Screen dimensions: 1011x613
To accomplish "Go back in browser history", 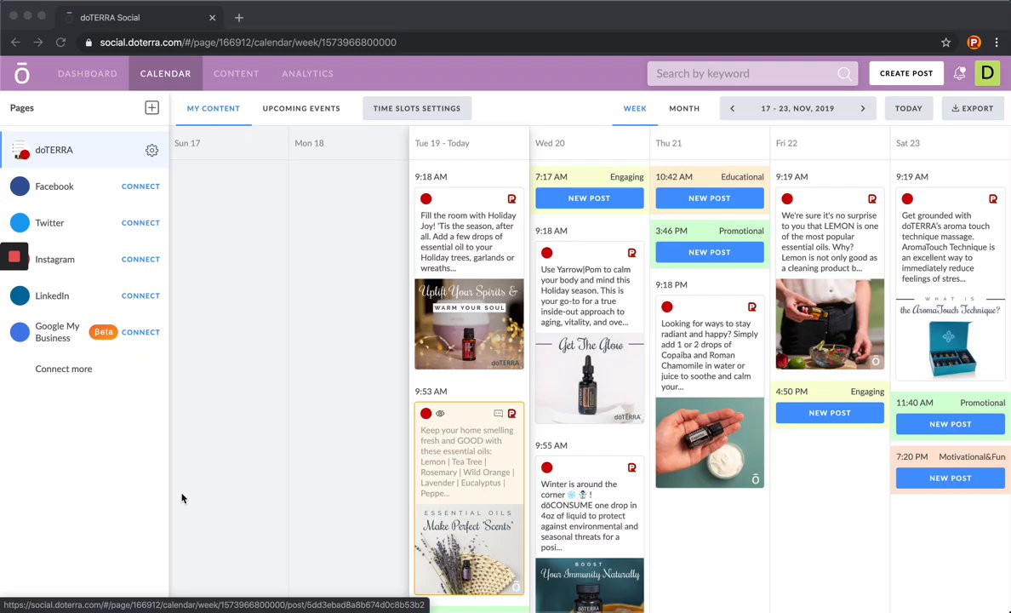I will (x=15, y=43).
